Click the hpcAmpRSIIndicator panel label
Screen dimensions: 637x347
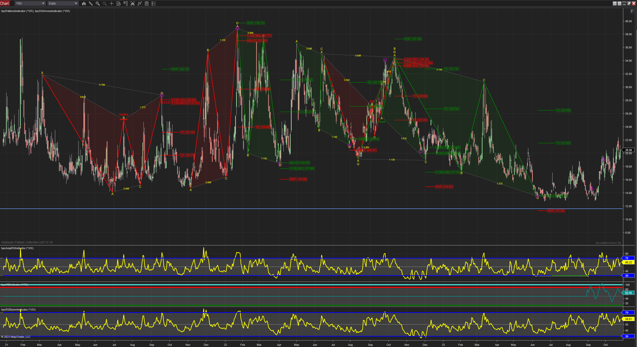(17, 248)
